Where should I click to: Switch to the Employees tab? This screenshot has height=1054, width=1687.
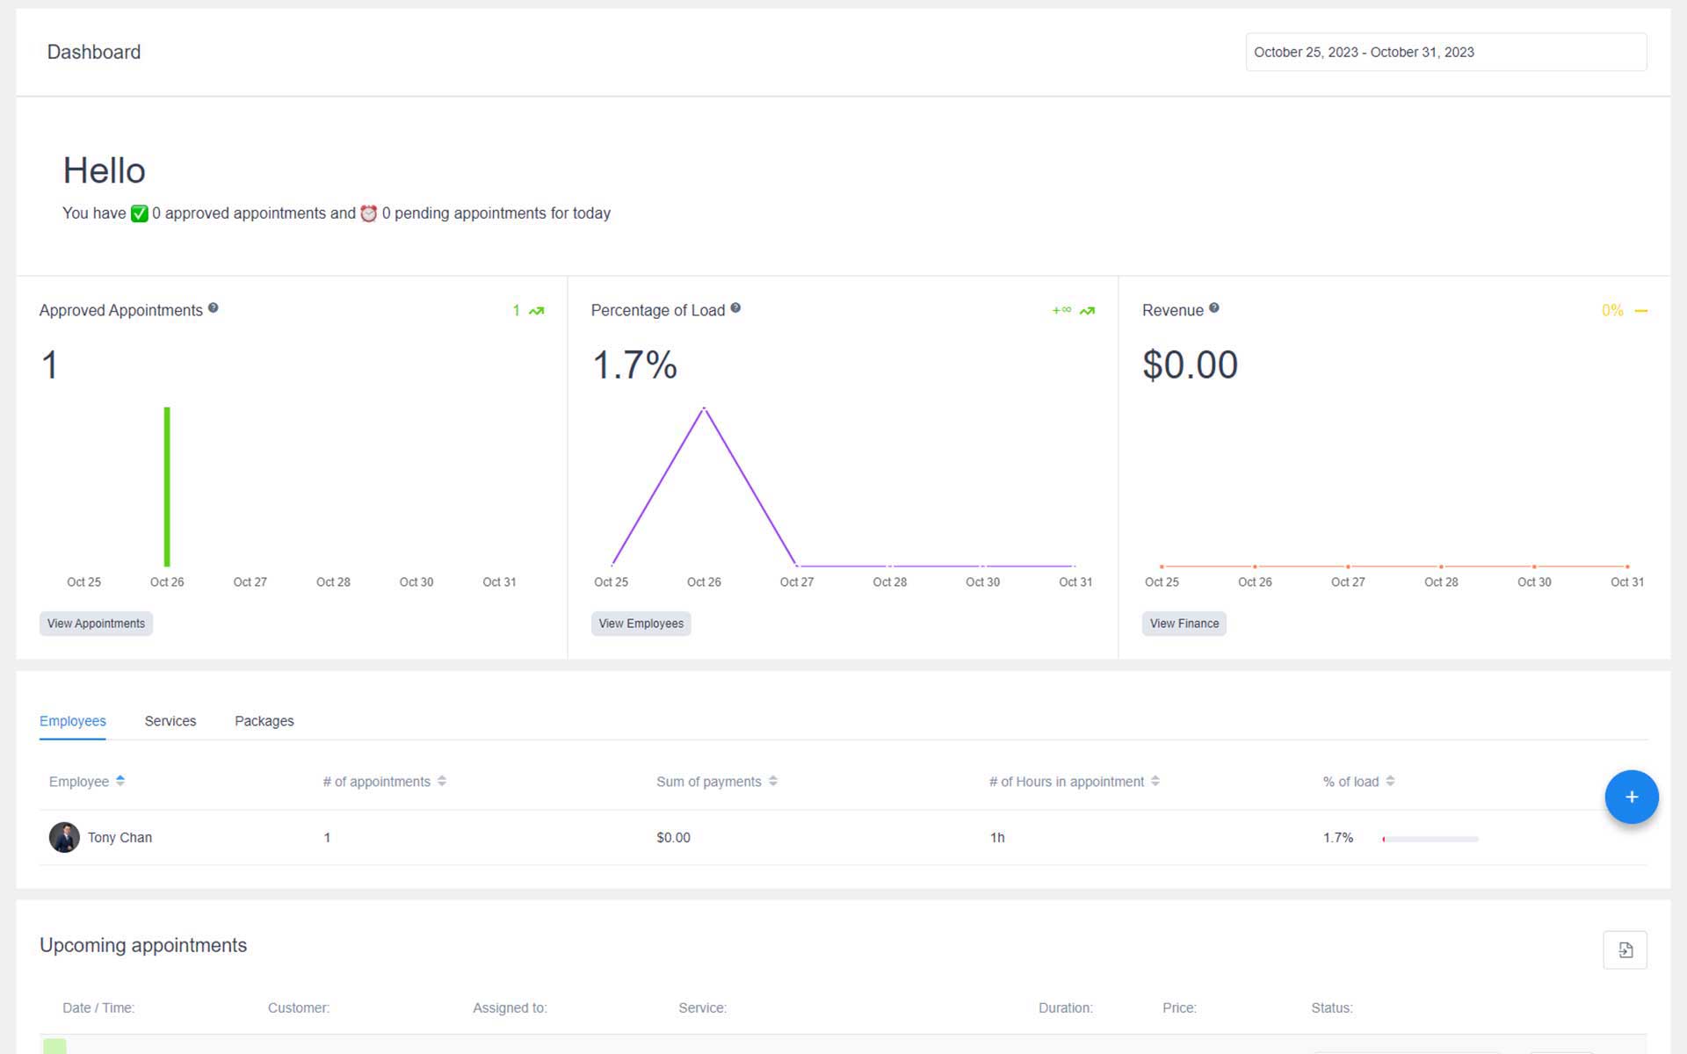click(x=73, y=721)
